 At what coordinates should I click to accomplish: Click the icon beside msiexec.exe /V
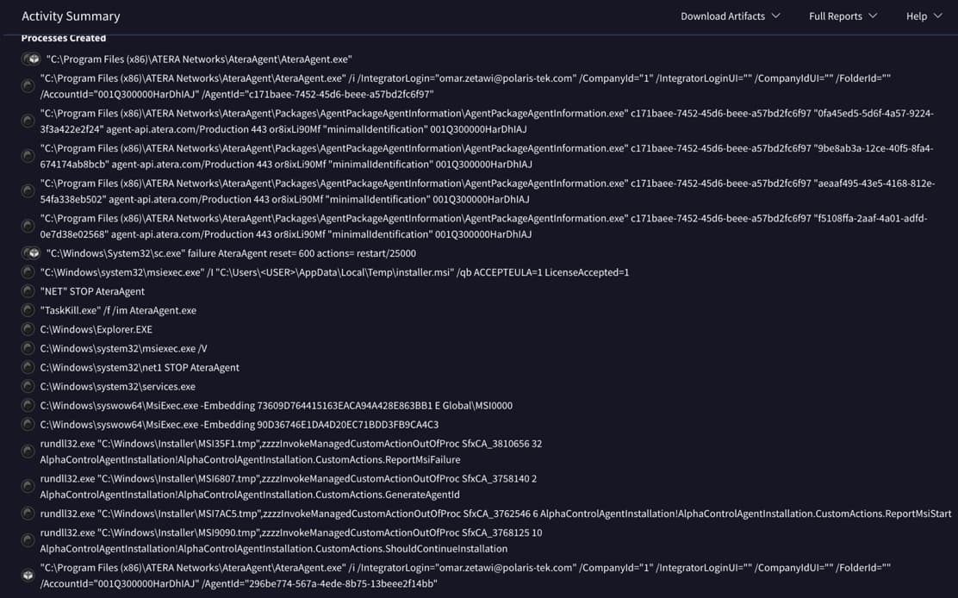tap(28, 348)
